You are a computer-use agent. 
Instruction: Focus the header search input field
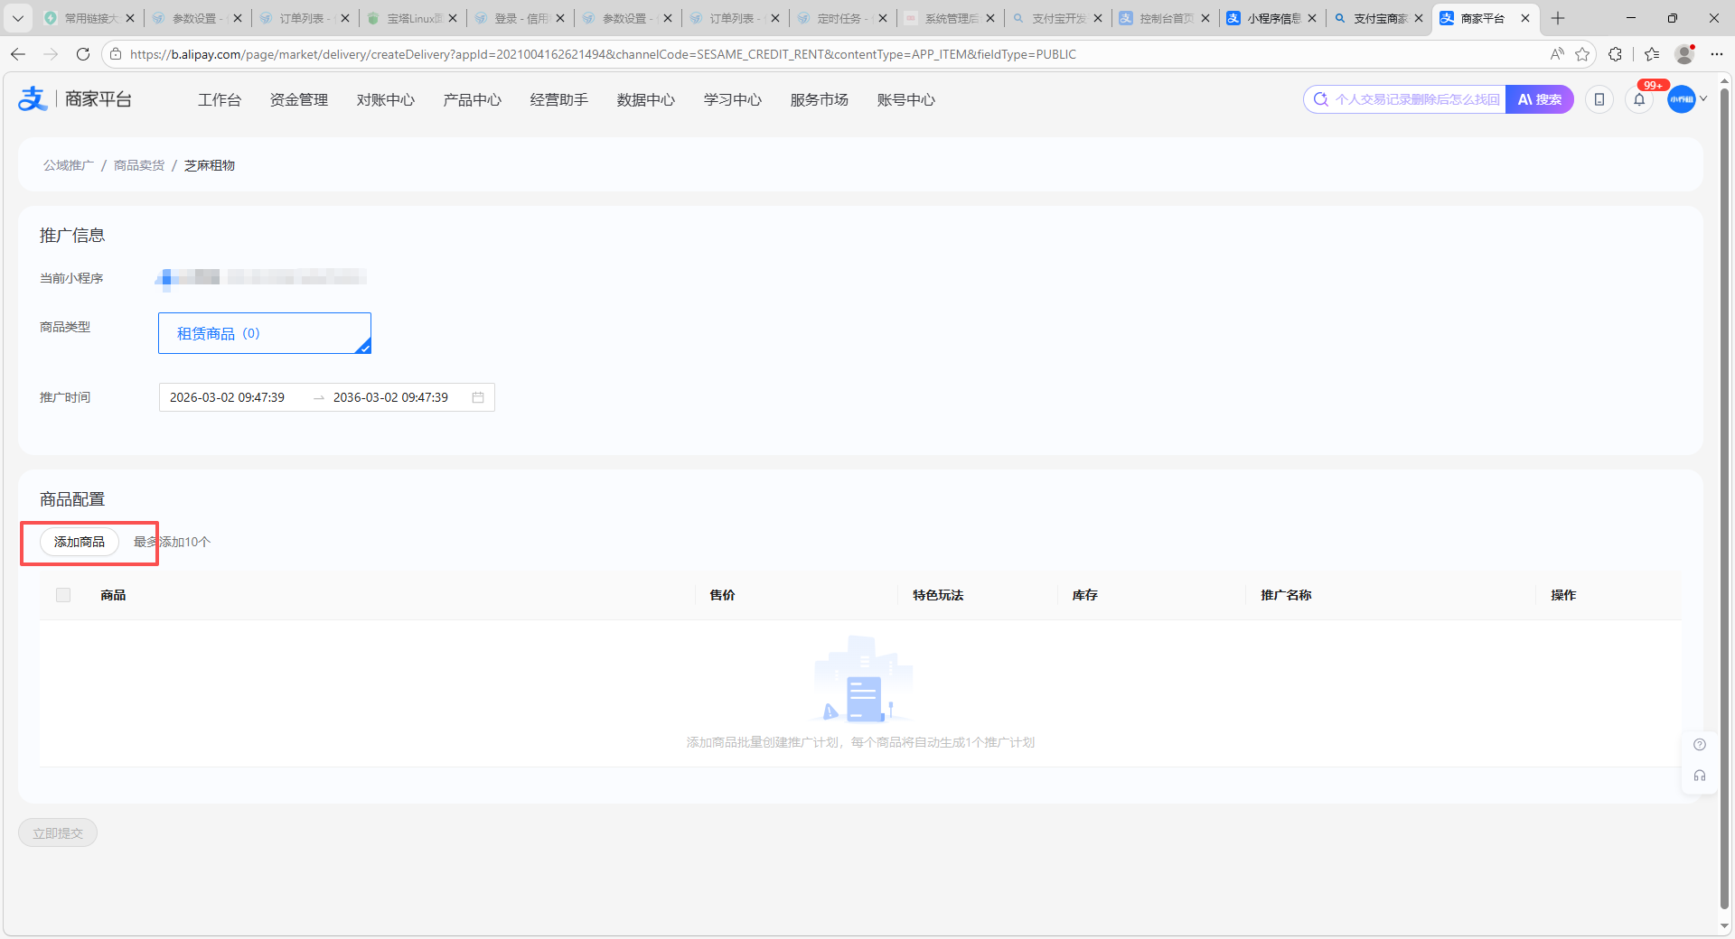(1415, 99)
